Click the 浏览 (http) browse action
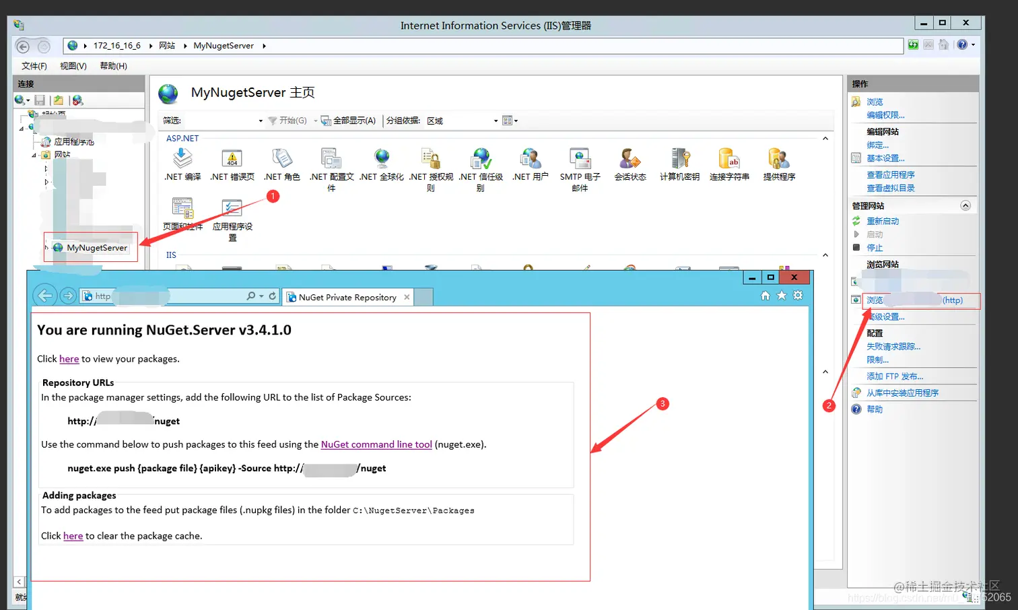The height and width of the screenshot is (610, 1018). [914, 300]
